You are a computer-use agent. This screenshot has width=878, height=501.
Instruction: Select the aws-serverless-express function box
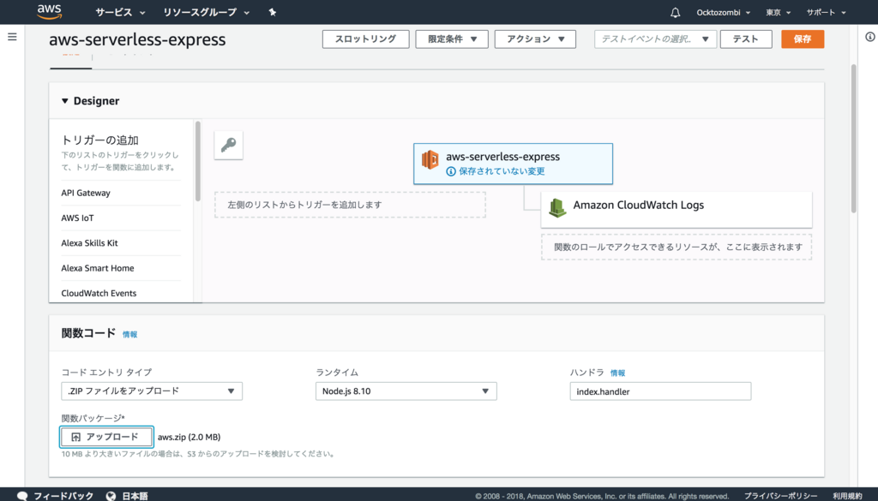click(513, 164)
